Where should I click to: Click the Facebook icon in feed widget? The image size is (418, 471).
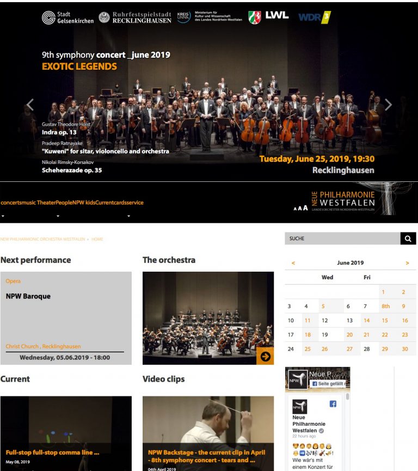point(333,404)
